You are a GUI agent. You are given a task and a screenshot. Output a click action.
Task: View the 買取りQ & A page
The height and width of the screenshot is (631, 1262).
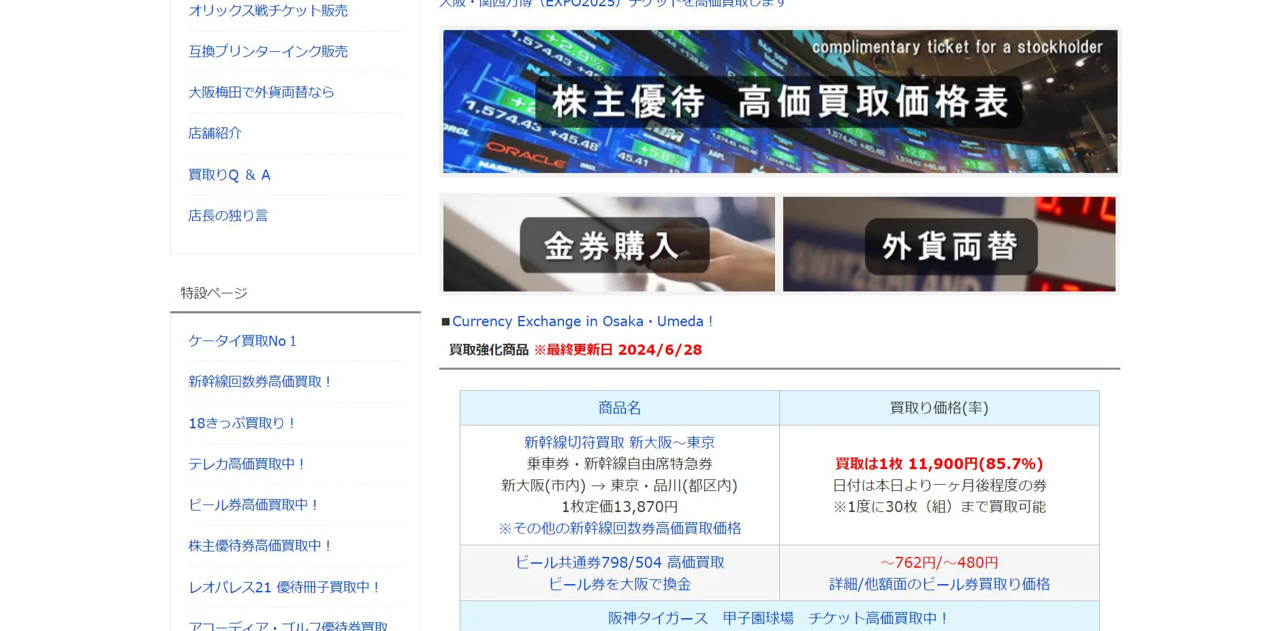[229, 175]
